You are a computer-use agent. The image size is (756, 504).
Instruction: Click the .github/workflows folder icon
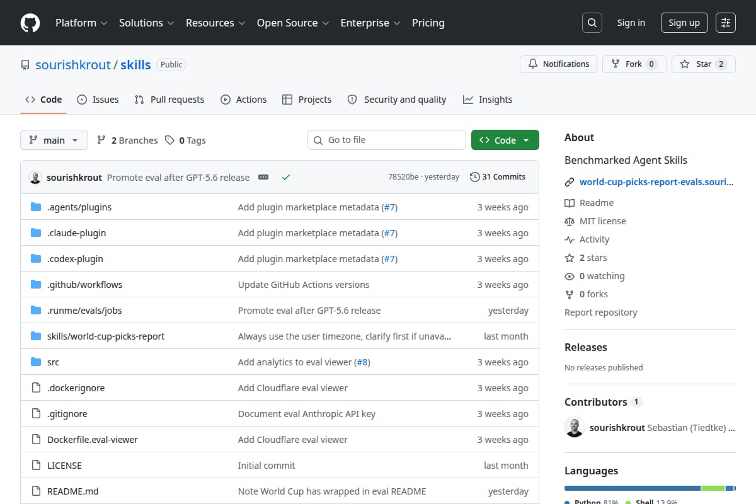point(36,285)
